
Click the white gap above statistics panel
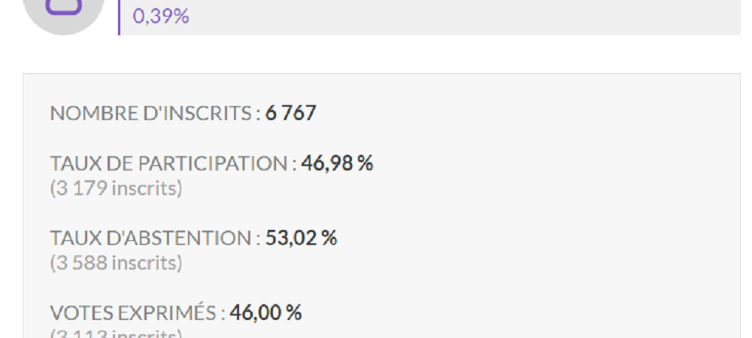click(x=382, y=54)
